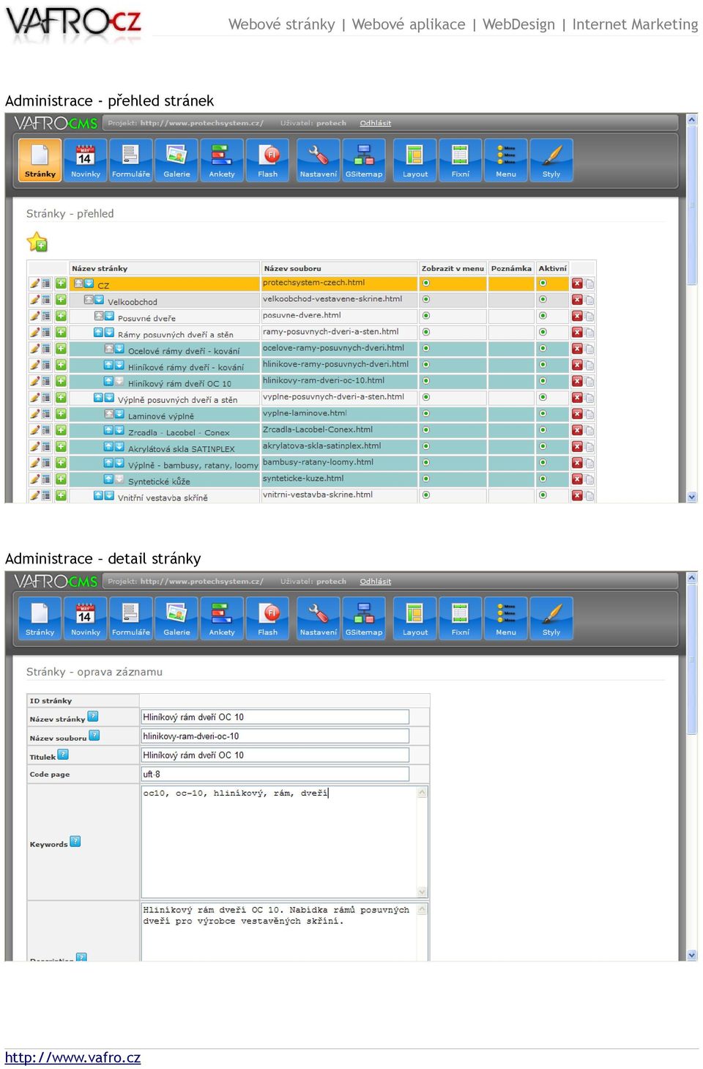This screenshot has height=1069, width=703.
Task: Delete the protechsystem-czech.html page row
Action: 577,284
